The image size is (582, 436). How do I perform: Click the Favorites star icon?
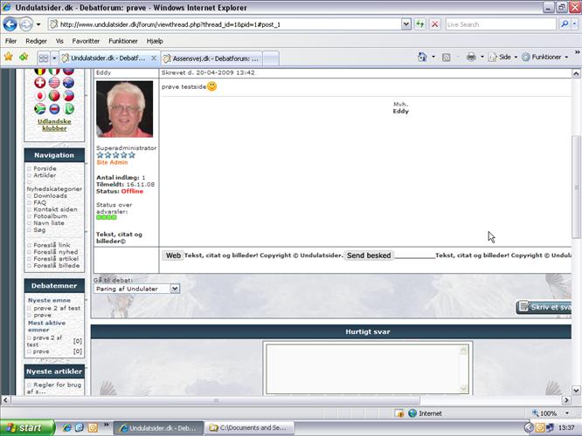coord(9,57)
